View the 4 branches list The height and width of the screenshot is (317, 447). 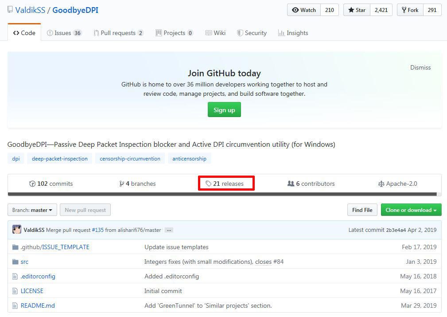click(x=137, y=184)
